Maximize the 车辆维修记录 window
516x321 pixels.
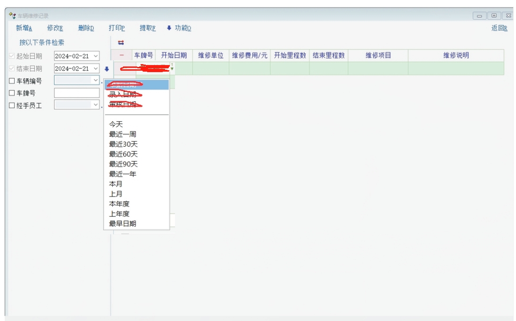pyautogui.click(x=494, y=16)
